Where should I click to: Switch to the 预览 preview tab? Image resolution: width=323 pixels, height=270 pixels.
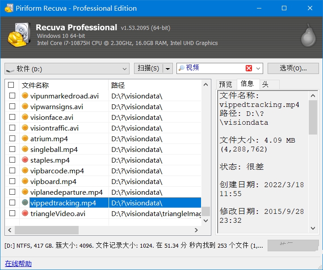226,84
